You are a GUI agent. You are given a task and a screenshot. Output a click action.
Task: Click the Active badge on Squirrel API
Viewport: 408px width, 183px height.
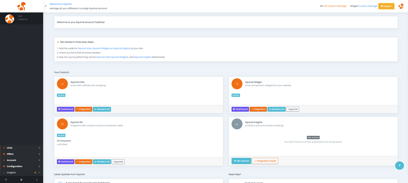tap(61, 135)
